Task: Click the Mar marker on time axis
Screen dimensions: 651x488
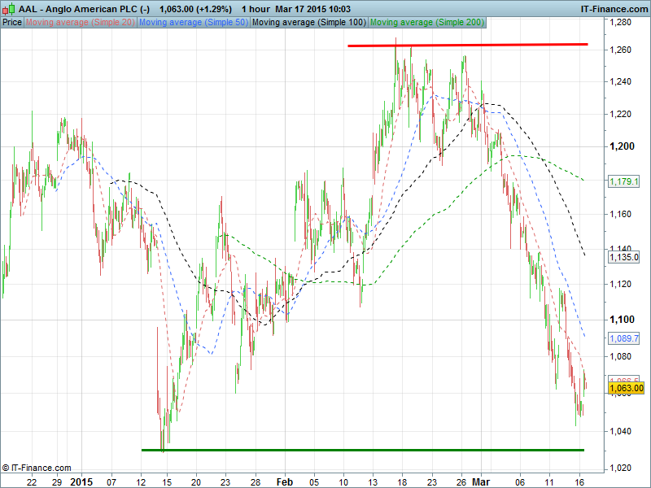Action: (x=483, y=481)
